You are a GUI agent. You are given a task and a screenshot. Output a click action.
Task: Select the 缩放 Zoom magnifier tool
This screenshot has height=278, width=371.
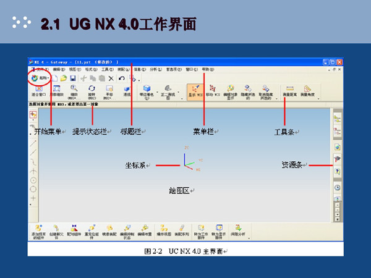(x=74, y=92)
